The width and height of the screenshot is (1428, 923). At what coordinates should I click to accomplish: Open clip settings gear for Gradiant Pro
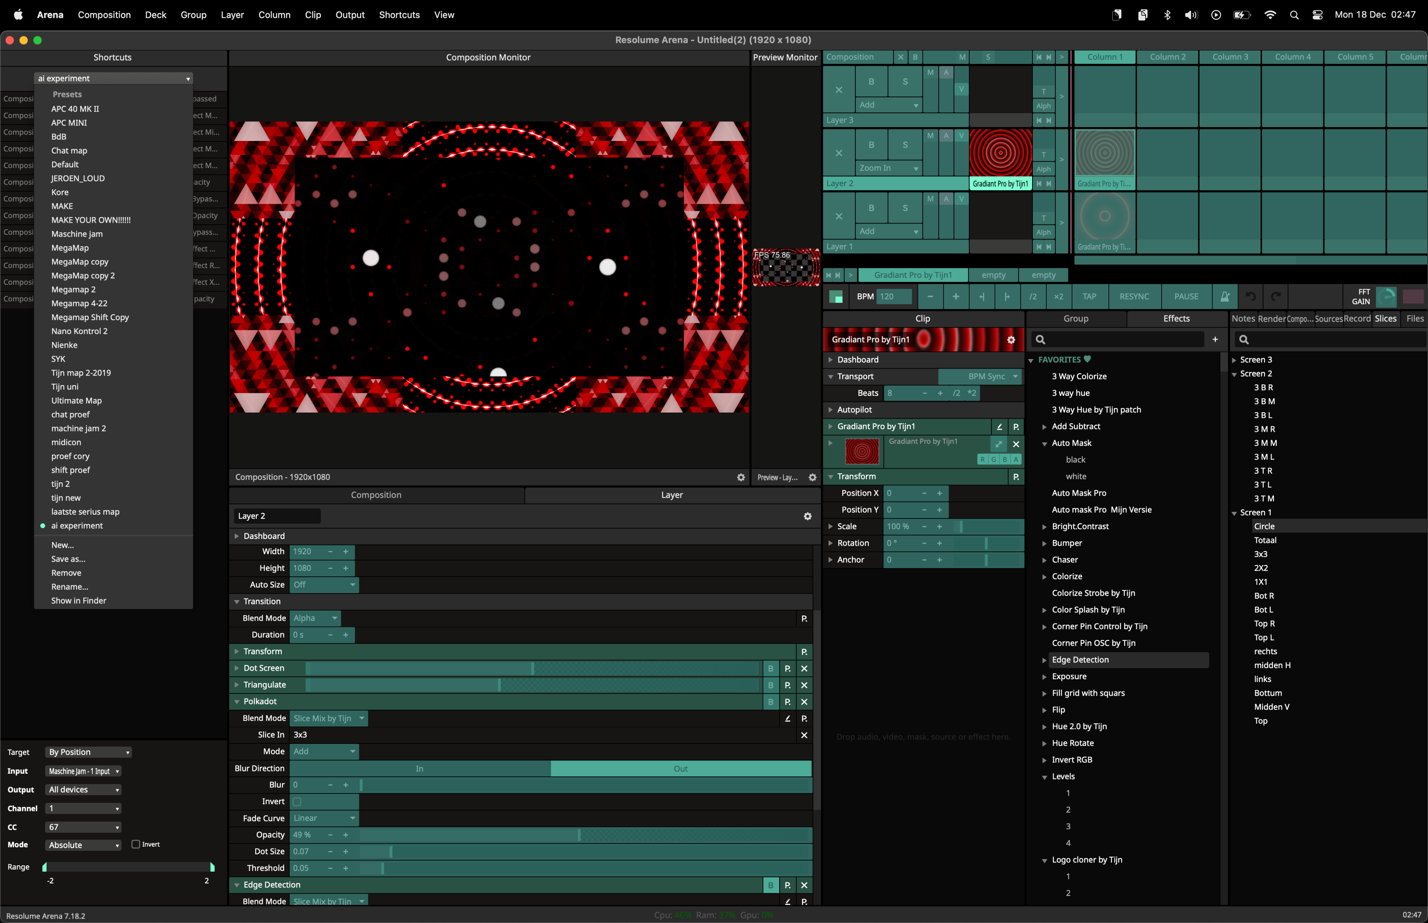coord(1011,340)
